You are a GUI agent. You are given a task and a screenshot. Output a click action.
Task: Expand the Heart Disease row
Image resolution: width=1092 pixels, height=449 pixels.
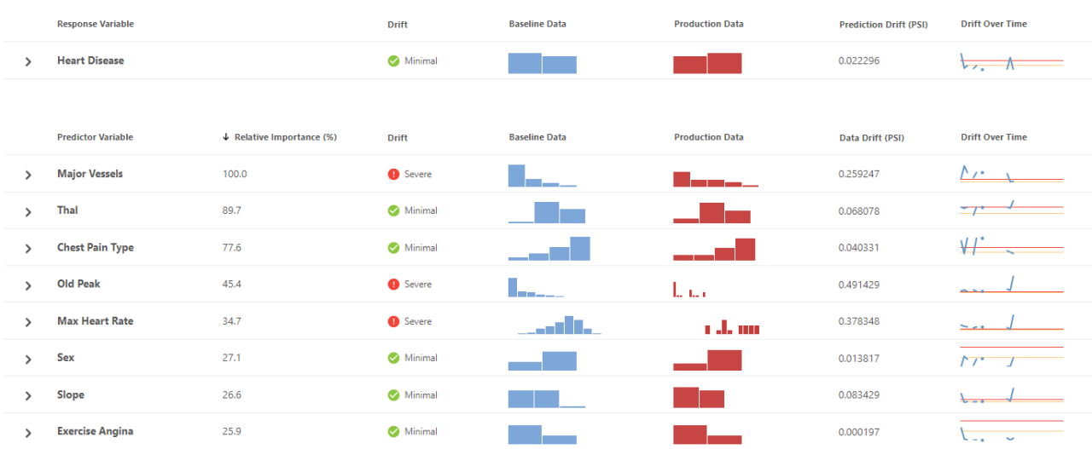[x=28, y=62]
